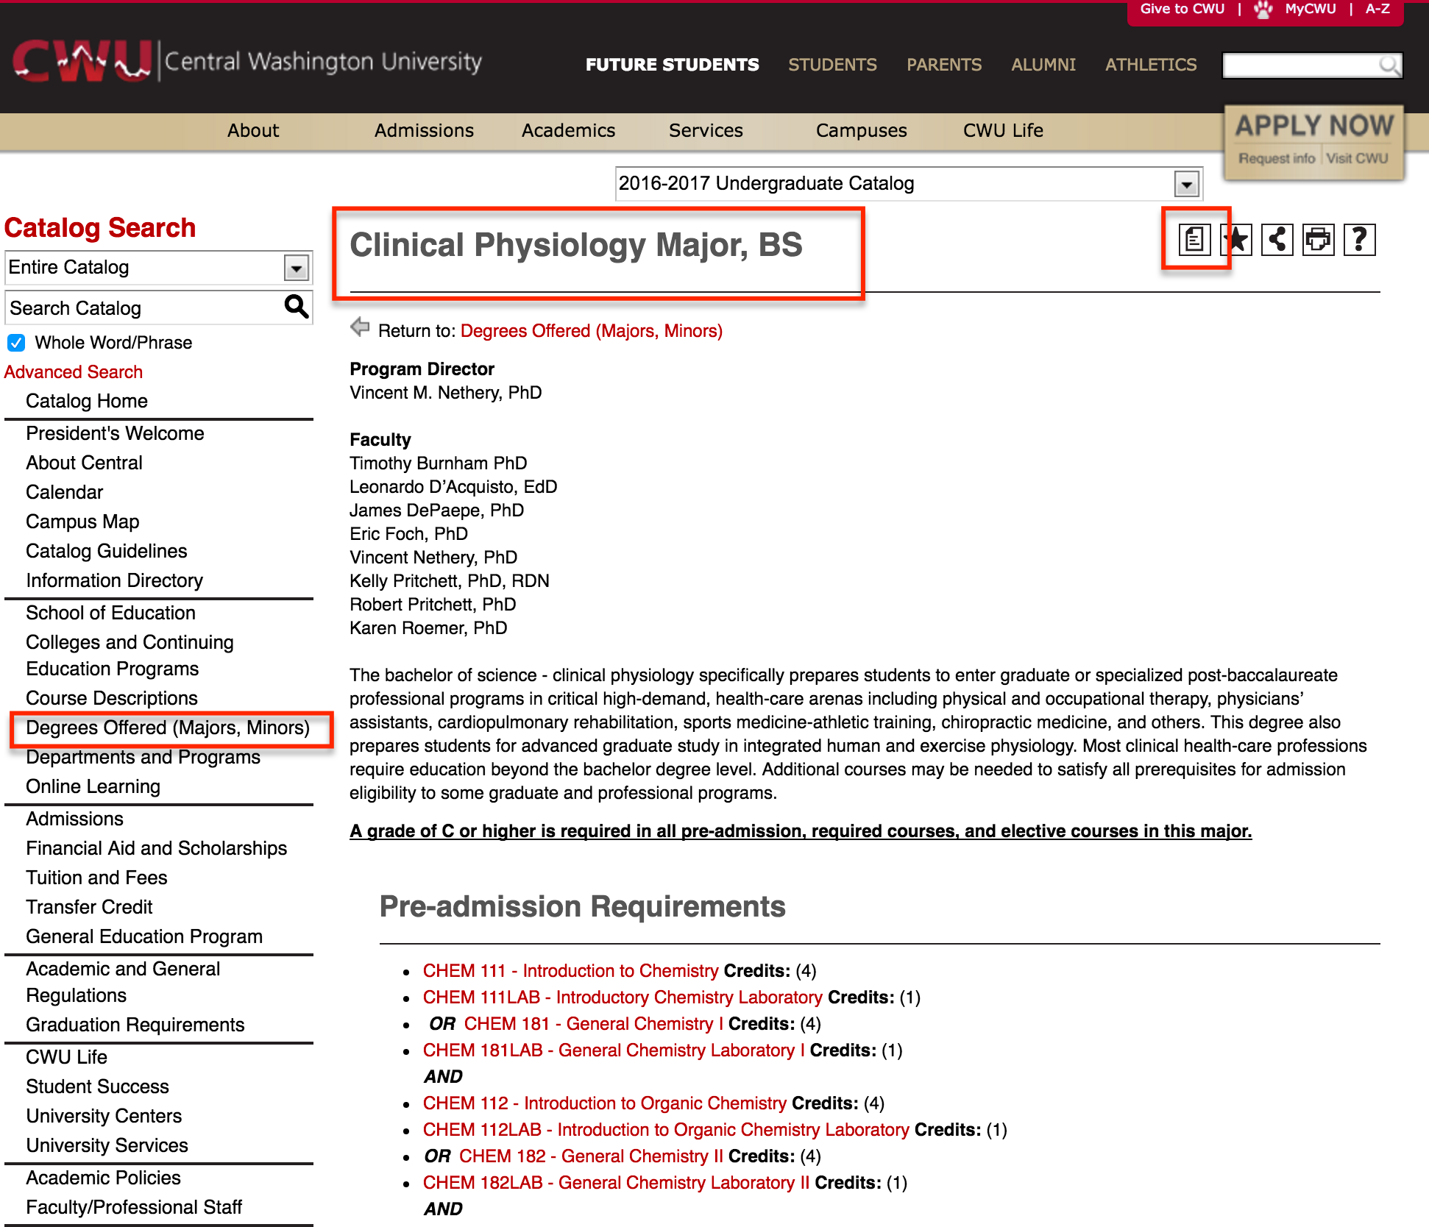Open Information Directory in the sidebar
Image resolution: width=1429 pixels, height=1227 pixels.
pyautogui.click(x=114, y=580)
